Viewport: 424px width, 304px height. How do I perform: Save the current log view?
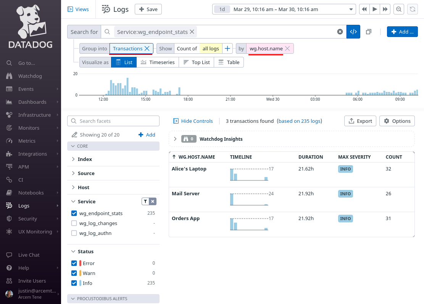(148, 9)
